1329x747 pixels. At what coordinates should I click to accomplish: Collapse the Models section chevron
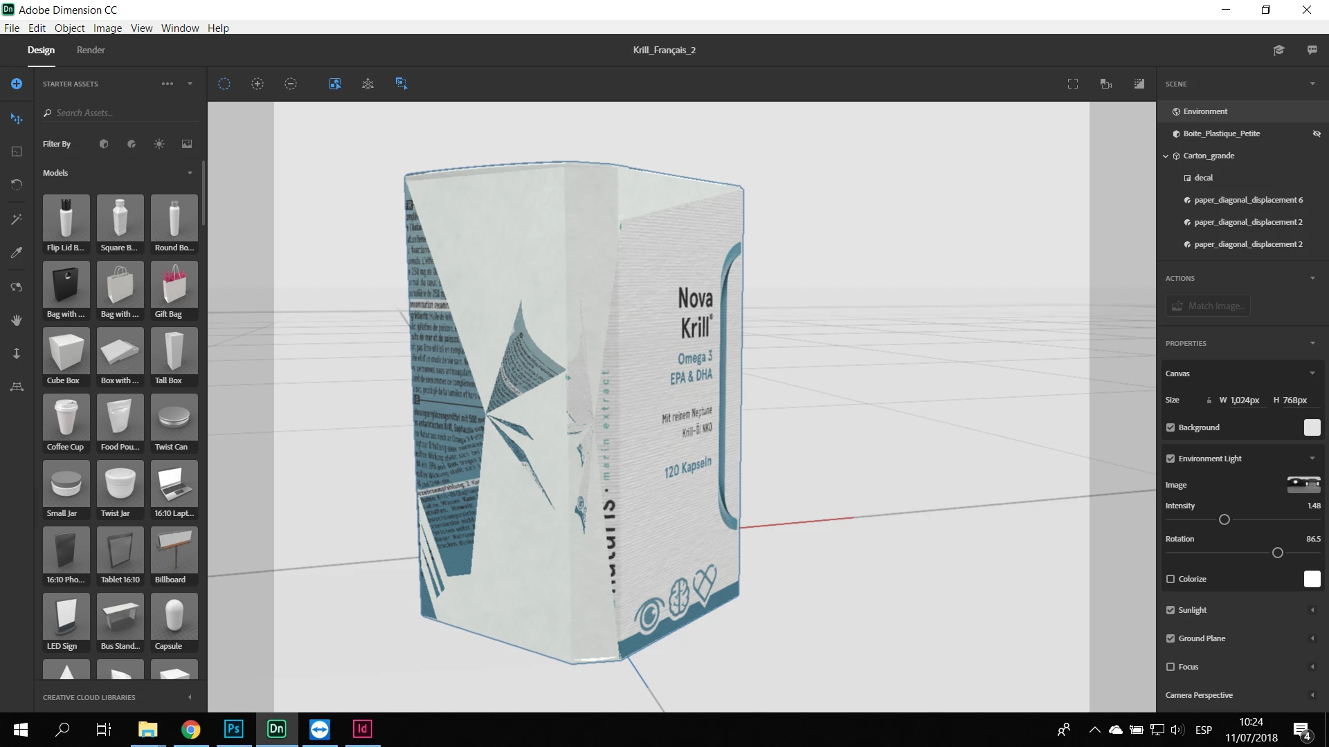click(x=190, y=173)
